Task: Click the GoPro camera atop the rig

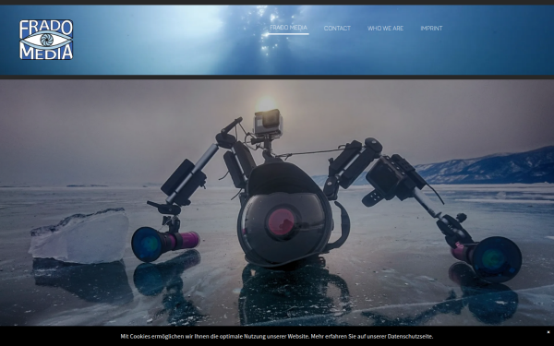Action: (268, 123)
